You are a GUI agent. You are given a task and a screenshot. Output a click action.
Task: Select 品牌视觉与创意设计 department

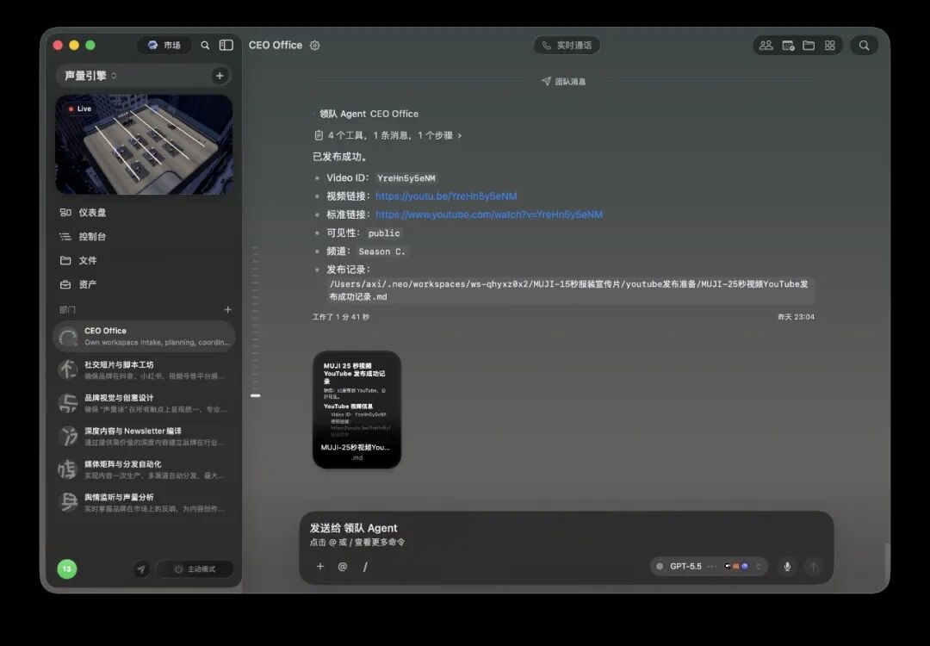click(144, 403)
